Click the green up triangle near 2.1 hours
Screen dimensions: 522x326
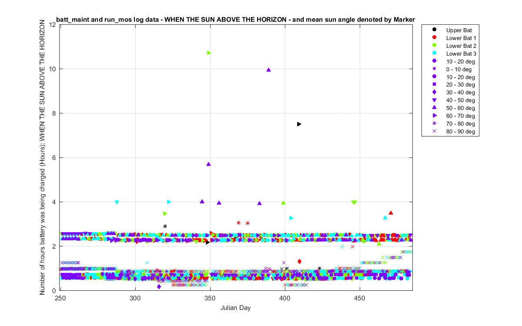pos(379,243)
